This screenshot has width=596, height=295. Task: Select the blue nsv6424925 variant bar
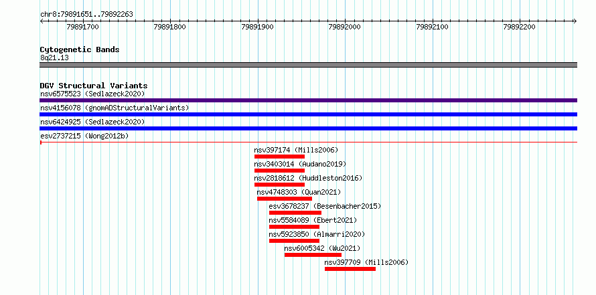[308, 128]
